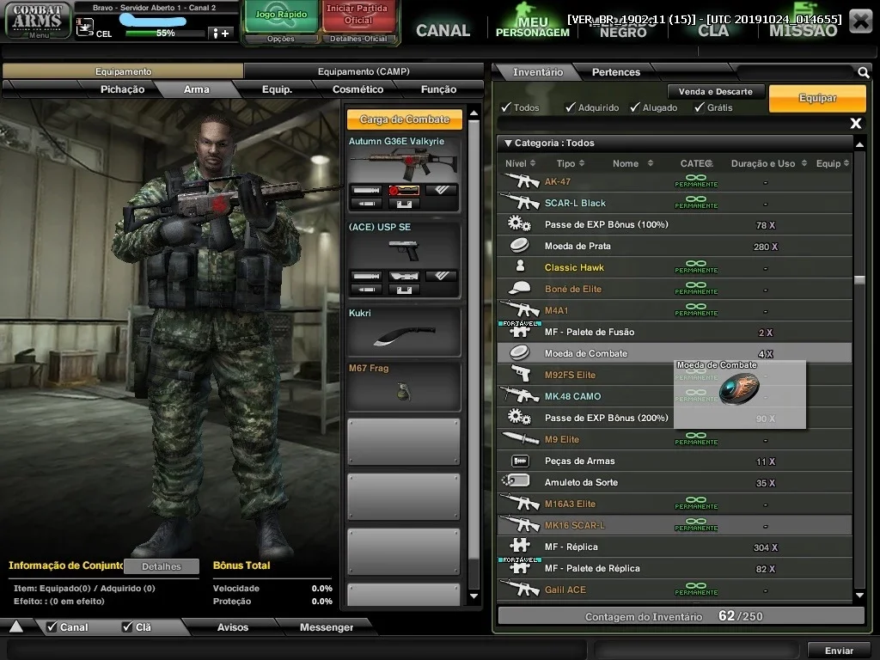The height and width of the screenshot is (660, 880).
Task: Click the Equipar button
Action: [x=818, y=98]
